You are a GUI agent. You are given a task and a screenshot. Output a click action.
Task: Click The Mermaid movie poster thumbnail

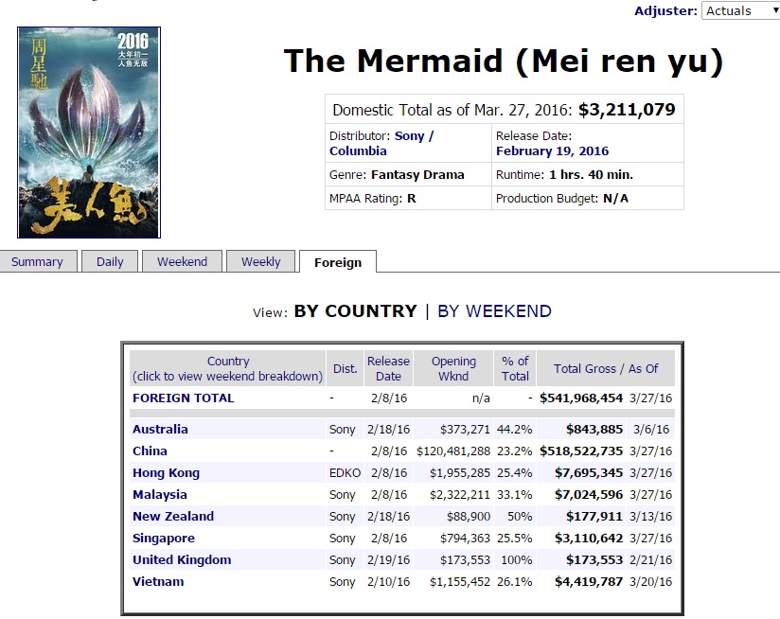tap(89, 133)
